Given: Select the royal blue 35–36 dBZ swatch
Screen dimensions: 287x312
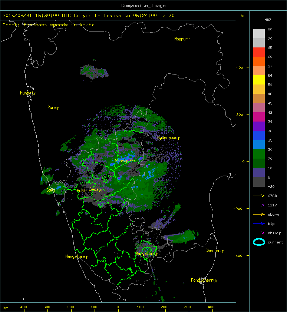Looking at the screenshot, I should [259, 136].
